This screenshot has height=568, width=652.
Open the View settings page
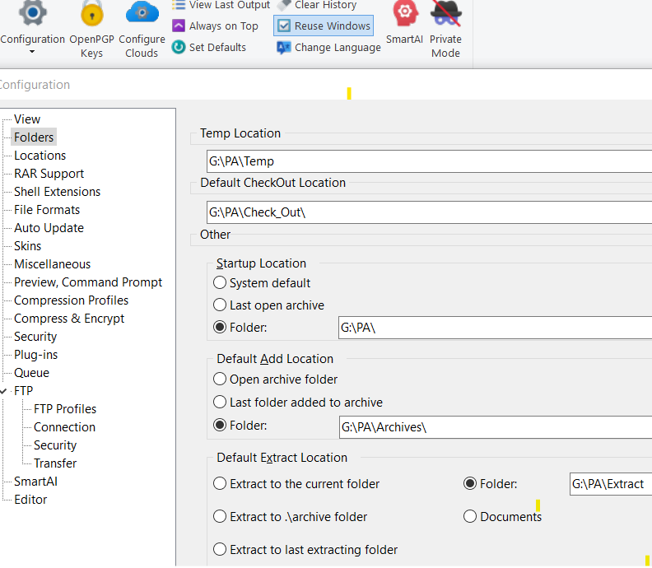27,119
